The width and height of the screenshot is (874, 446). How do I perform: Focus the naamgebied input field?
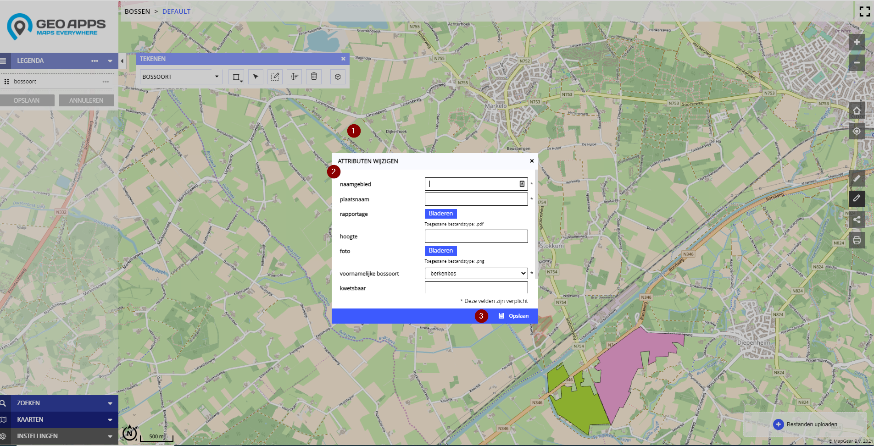pos(476,184)
